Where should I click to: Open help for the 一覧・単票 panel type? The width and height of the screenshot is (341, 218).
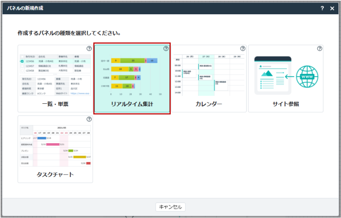click(89, 49)
